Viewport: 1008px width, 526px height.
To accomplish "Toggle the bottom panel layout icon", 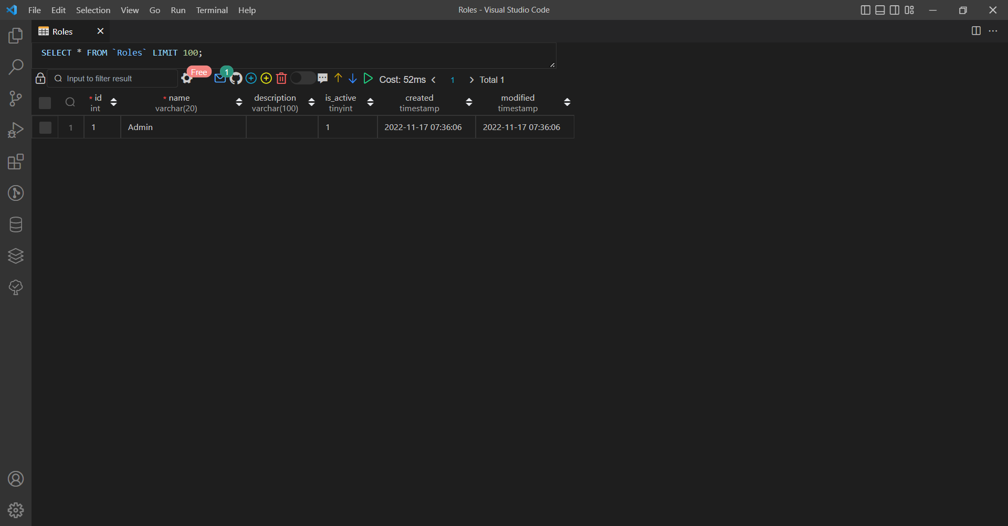I will 880,10.
